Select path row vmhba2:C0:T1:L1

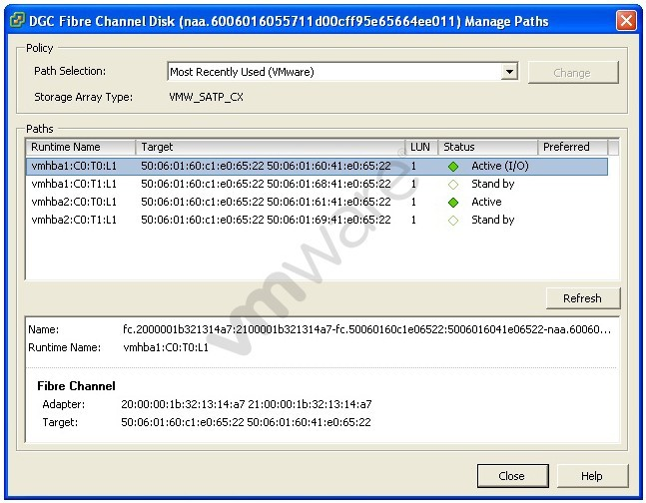click(317, 220)
